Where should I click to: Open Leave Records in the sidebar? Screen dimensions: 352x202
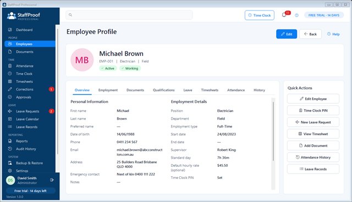coord(30,127)
